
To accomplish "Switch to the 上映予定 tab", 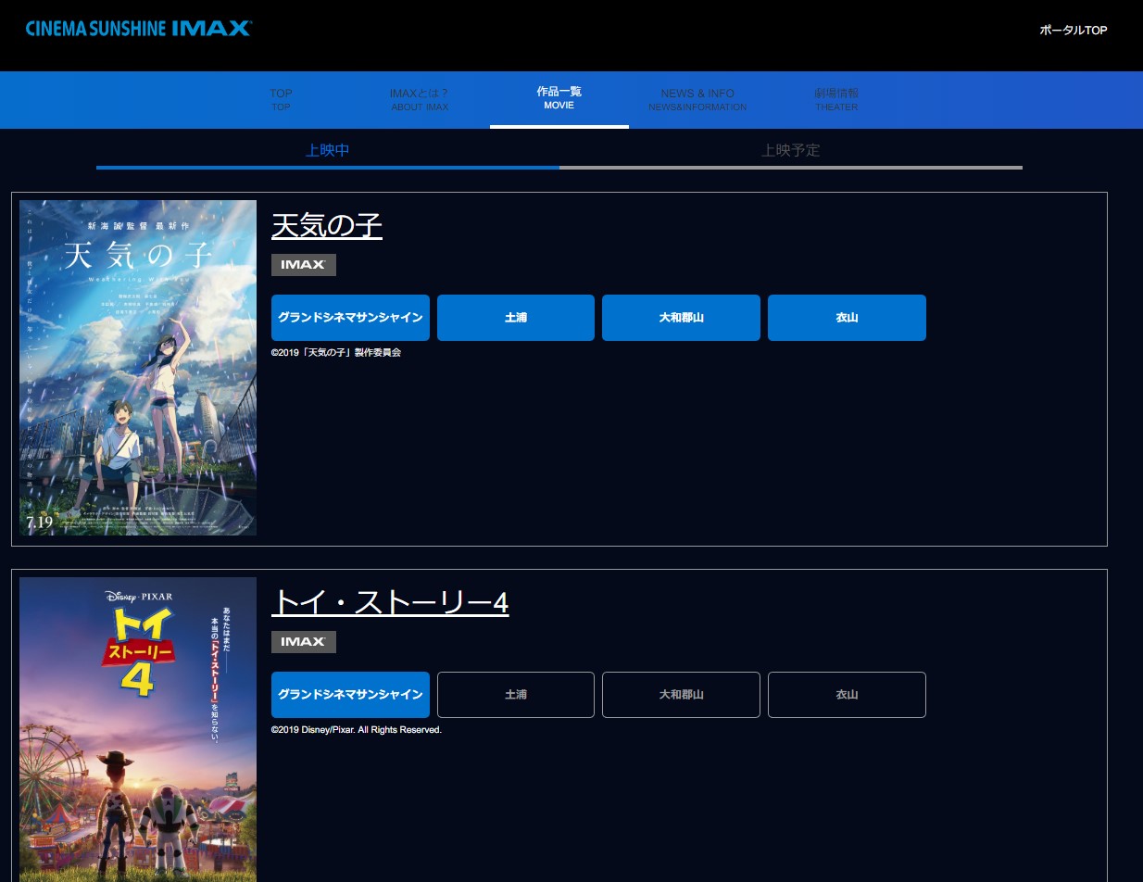I will (x=791, y=151).
